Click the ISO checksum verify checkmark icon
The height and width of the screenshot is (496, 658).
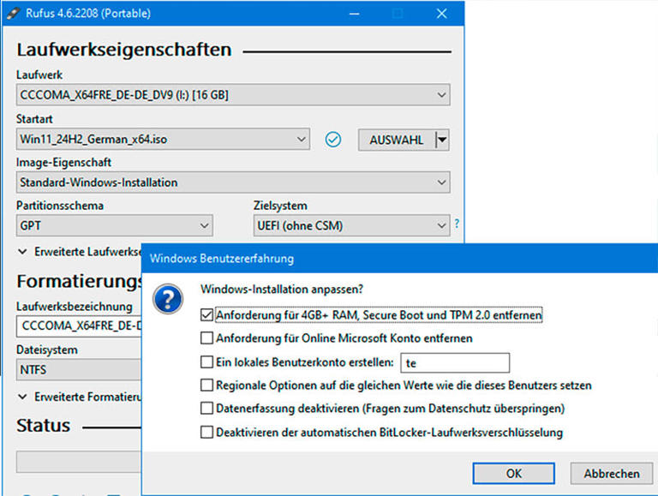click(x=333, y=140)
